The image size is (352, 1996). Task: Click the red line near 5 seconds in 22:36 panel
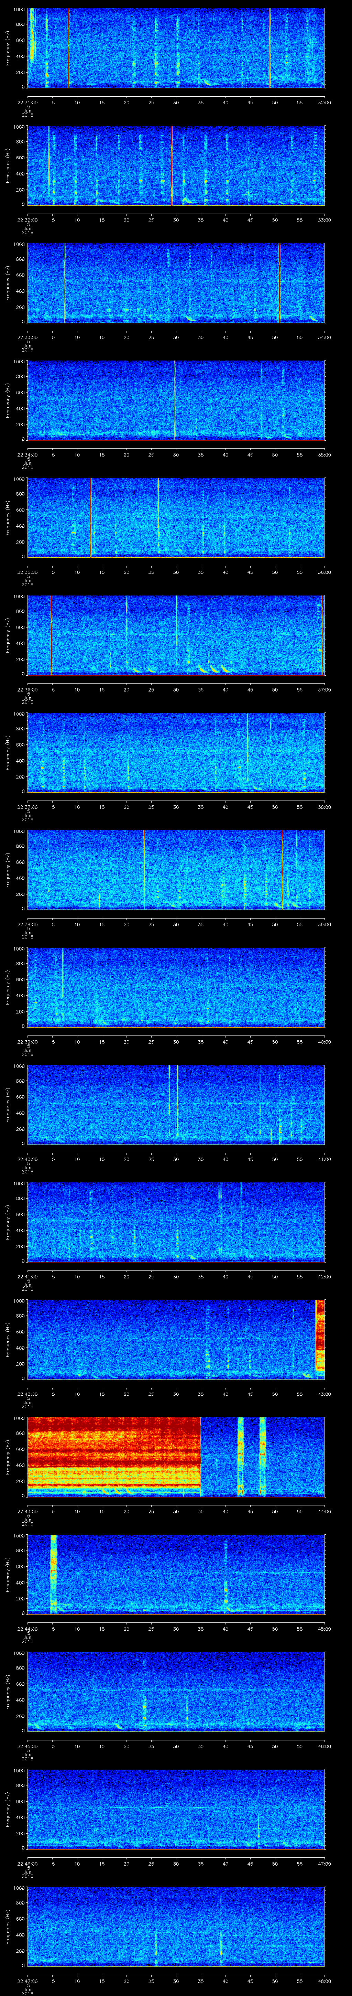pyautogui.click(x=51, y=635)
